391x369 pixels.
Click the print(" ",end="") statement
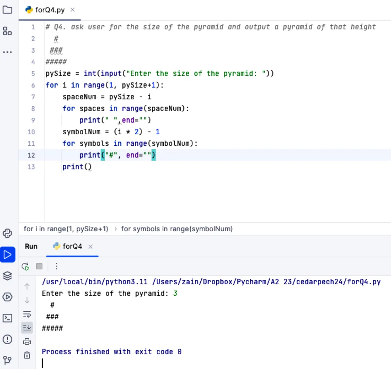click(x=115, y=120)
